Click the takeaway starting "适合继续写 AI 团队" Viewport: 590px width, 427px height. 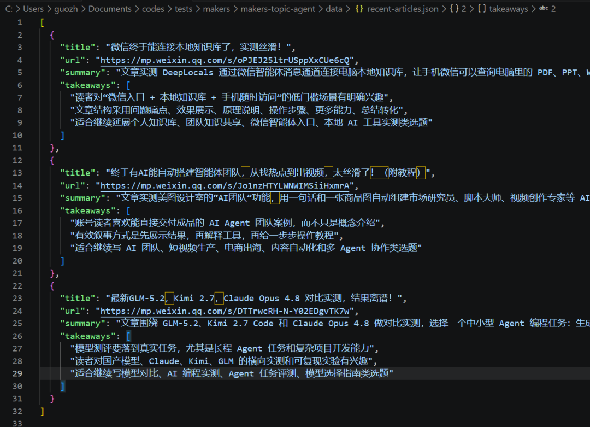[x=246, y=248]
